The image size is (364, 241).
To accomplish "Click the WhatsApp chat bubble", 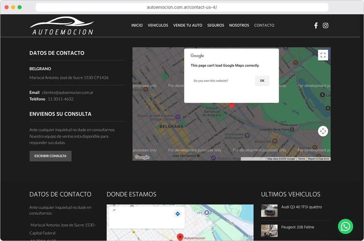I will (x=345, y=226).
